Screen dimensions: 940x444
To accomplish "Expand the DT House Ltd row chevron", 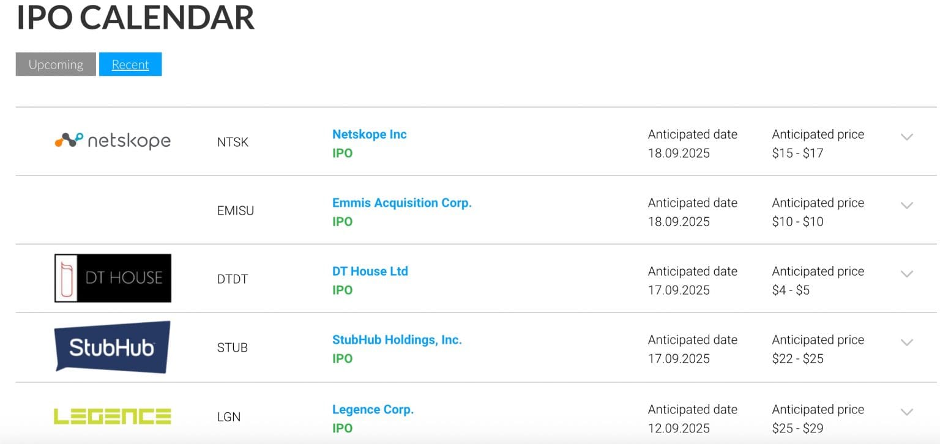I will point(906,275).
